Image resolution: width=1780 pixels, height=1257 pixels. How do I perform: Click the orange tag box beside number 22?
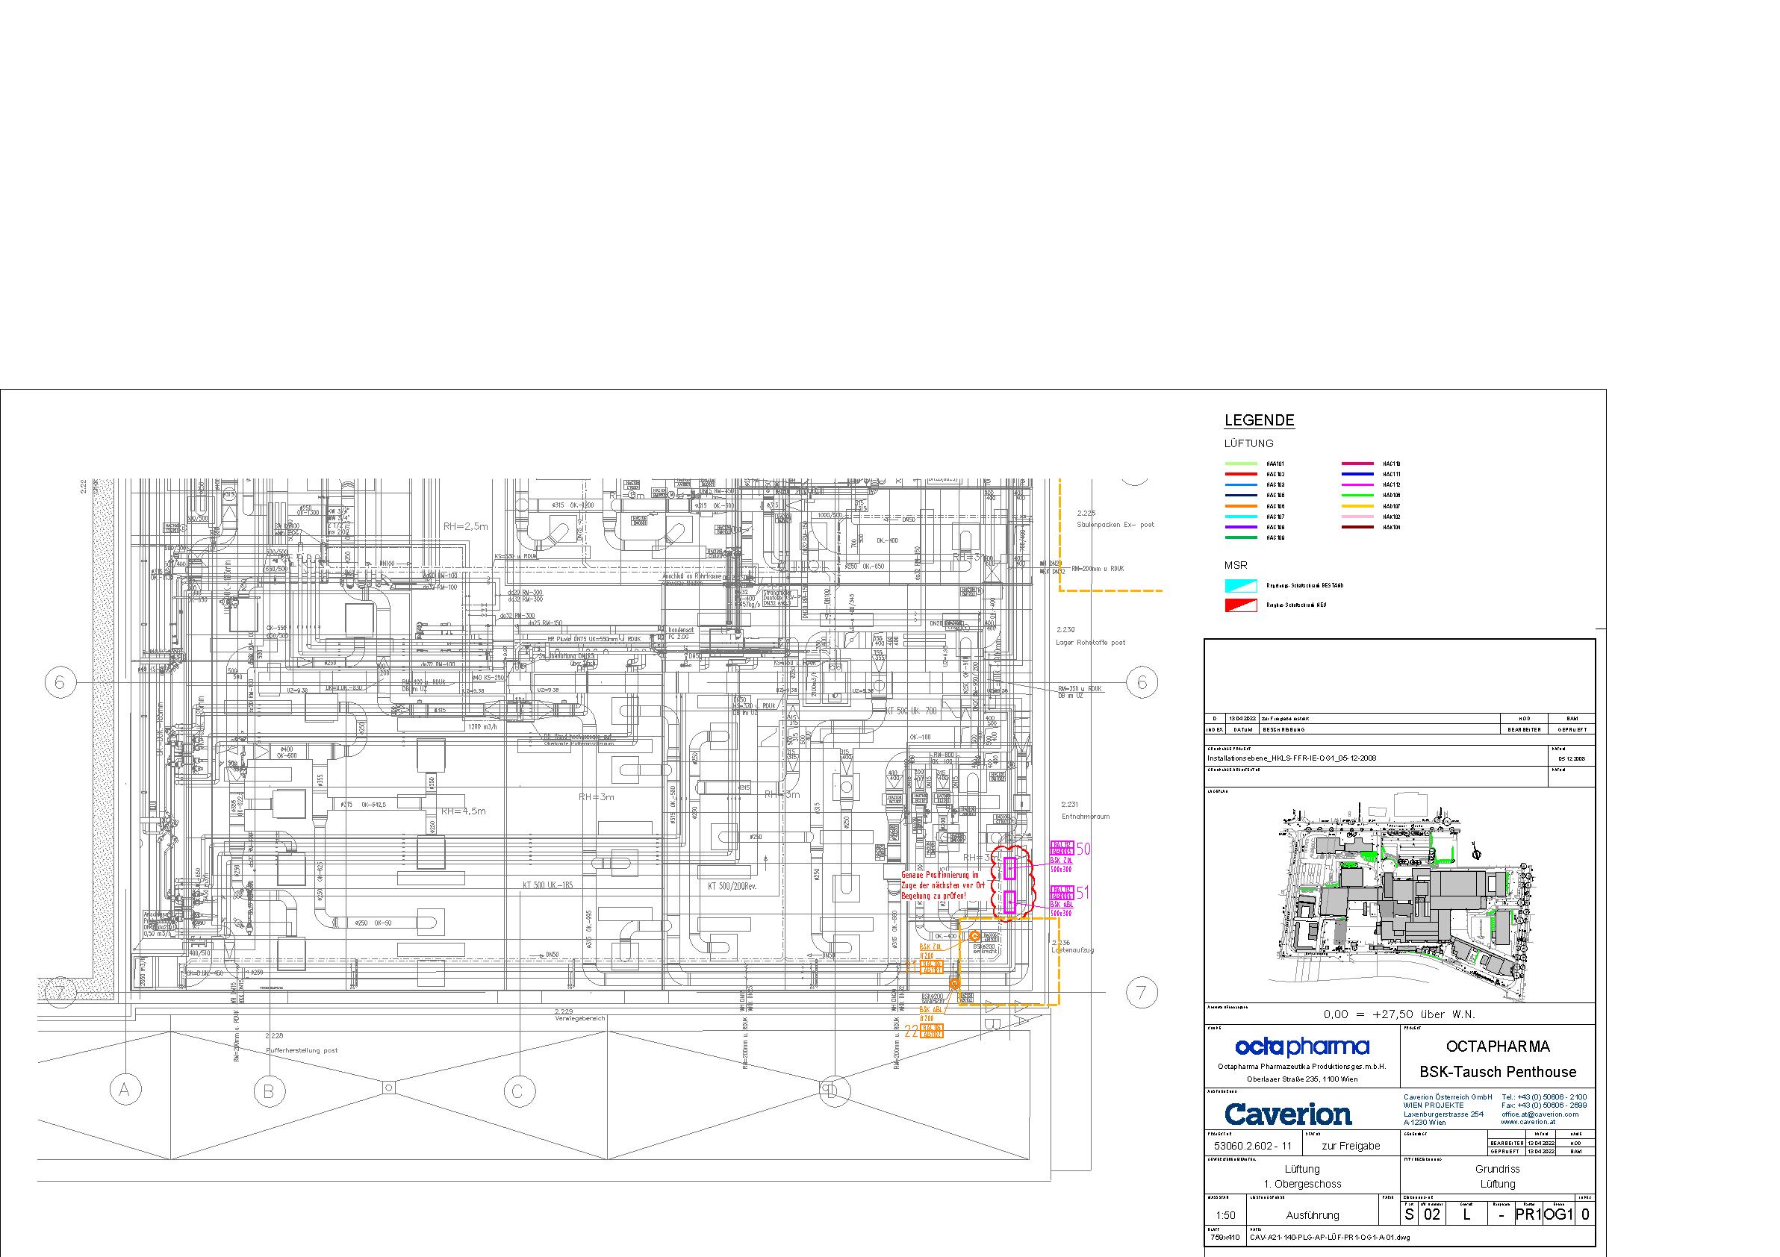tap(932, 1032)
